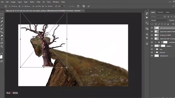Select the custom Shape tool

click(x=2, y=43)
